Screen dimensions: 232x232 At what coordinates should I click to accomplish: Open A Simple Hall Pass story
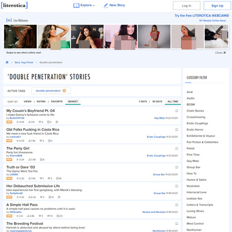click(22, 205)
